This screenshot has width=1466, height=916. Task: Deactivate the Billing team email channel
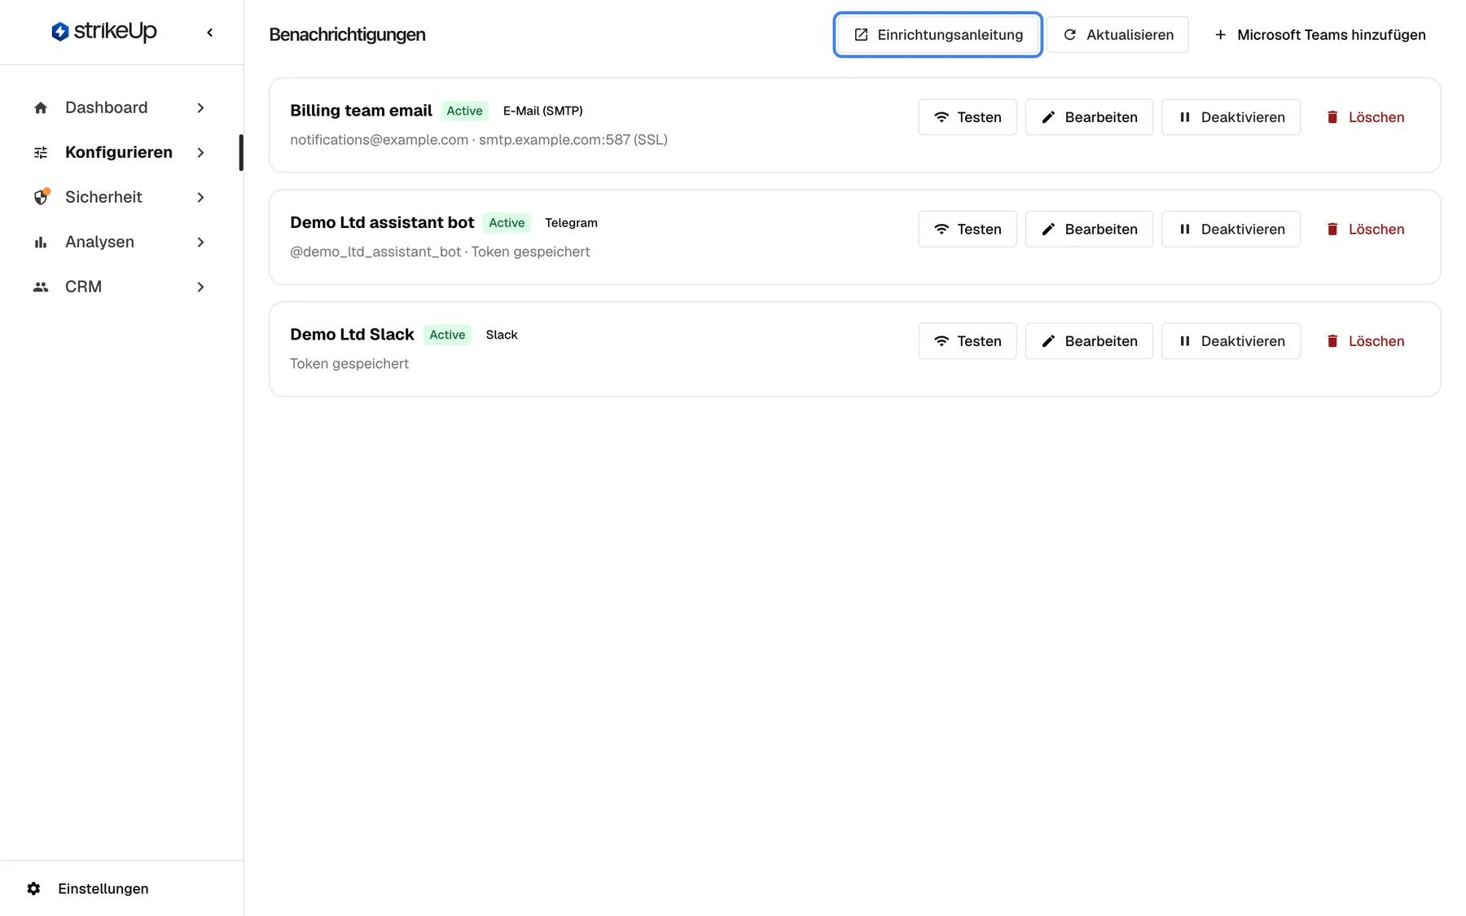tap(1231, 117)
